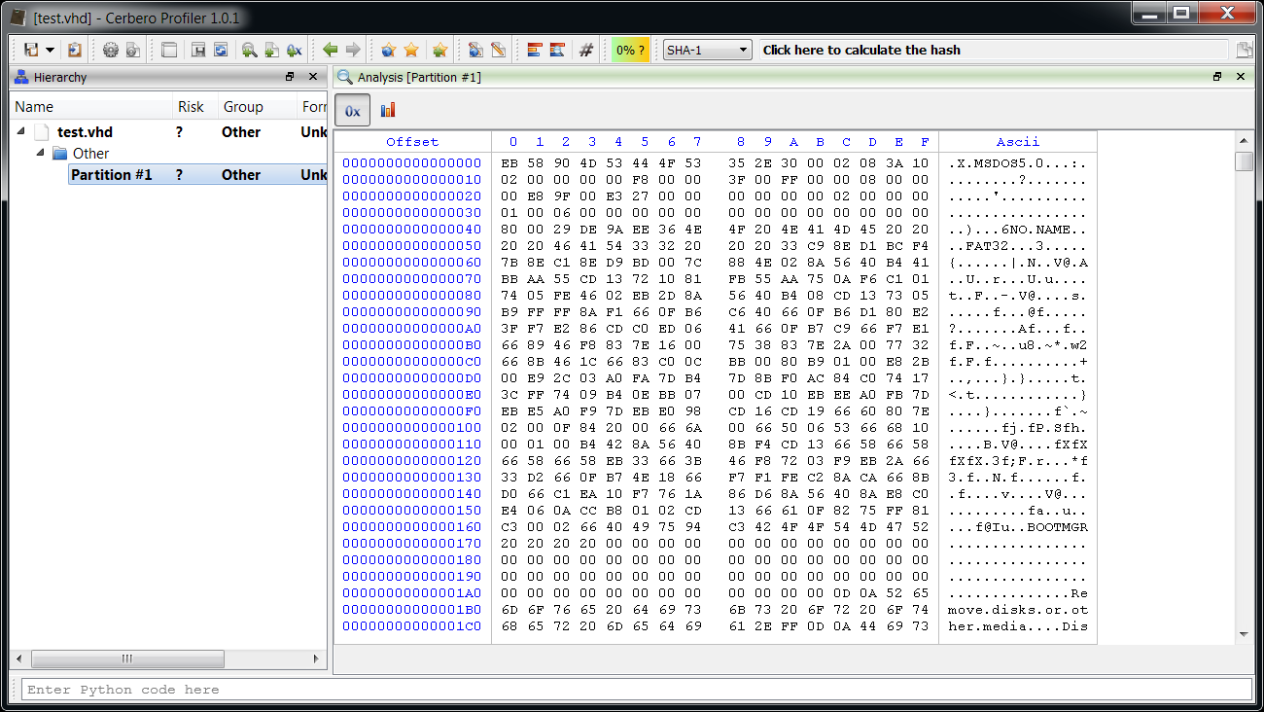The height and width of the screenshot is (712, 1264).
Task: Click the magnifier search icon in toolbar
Action: click(x=249, y=50)
